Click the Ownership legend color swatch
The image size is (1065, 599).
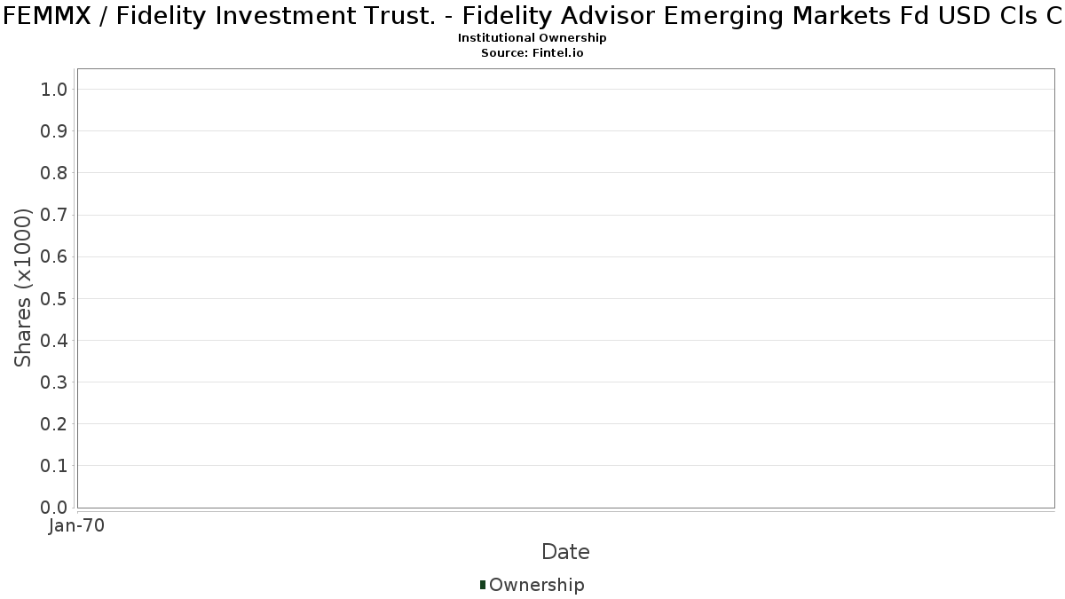point(483,585)
